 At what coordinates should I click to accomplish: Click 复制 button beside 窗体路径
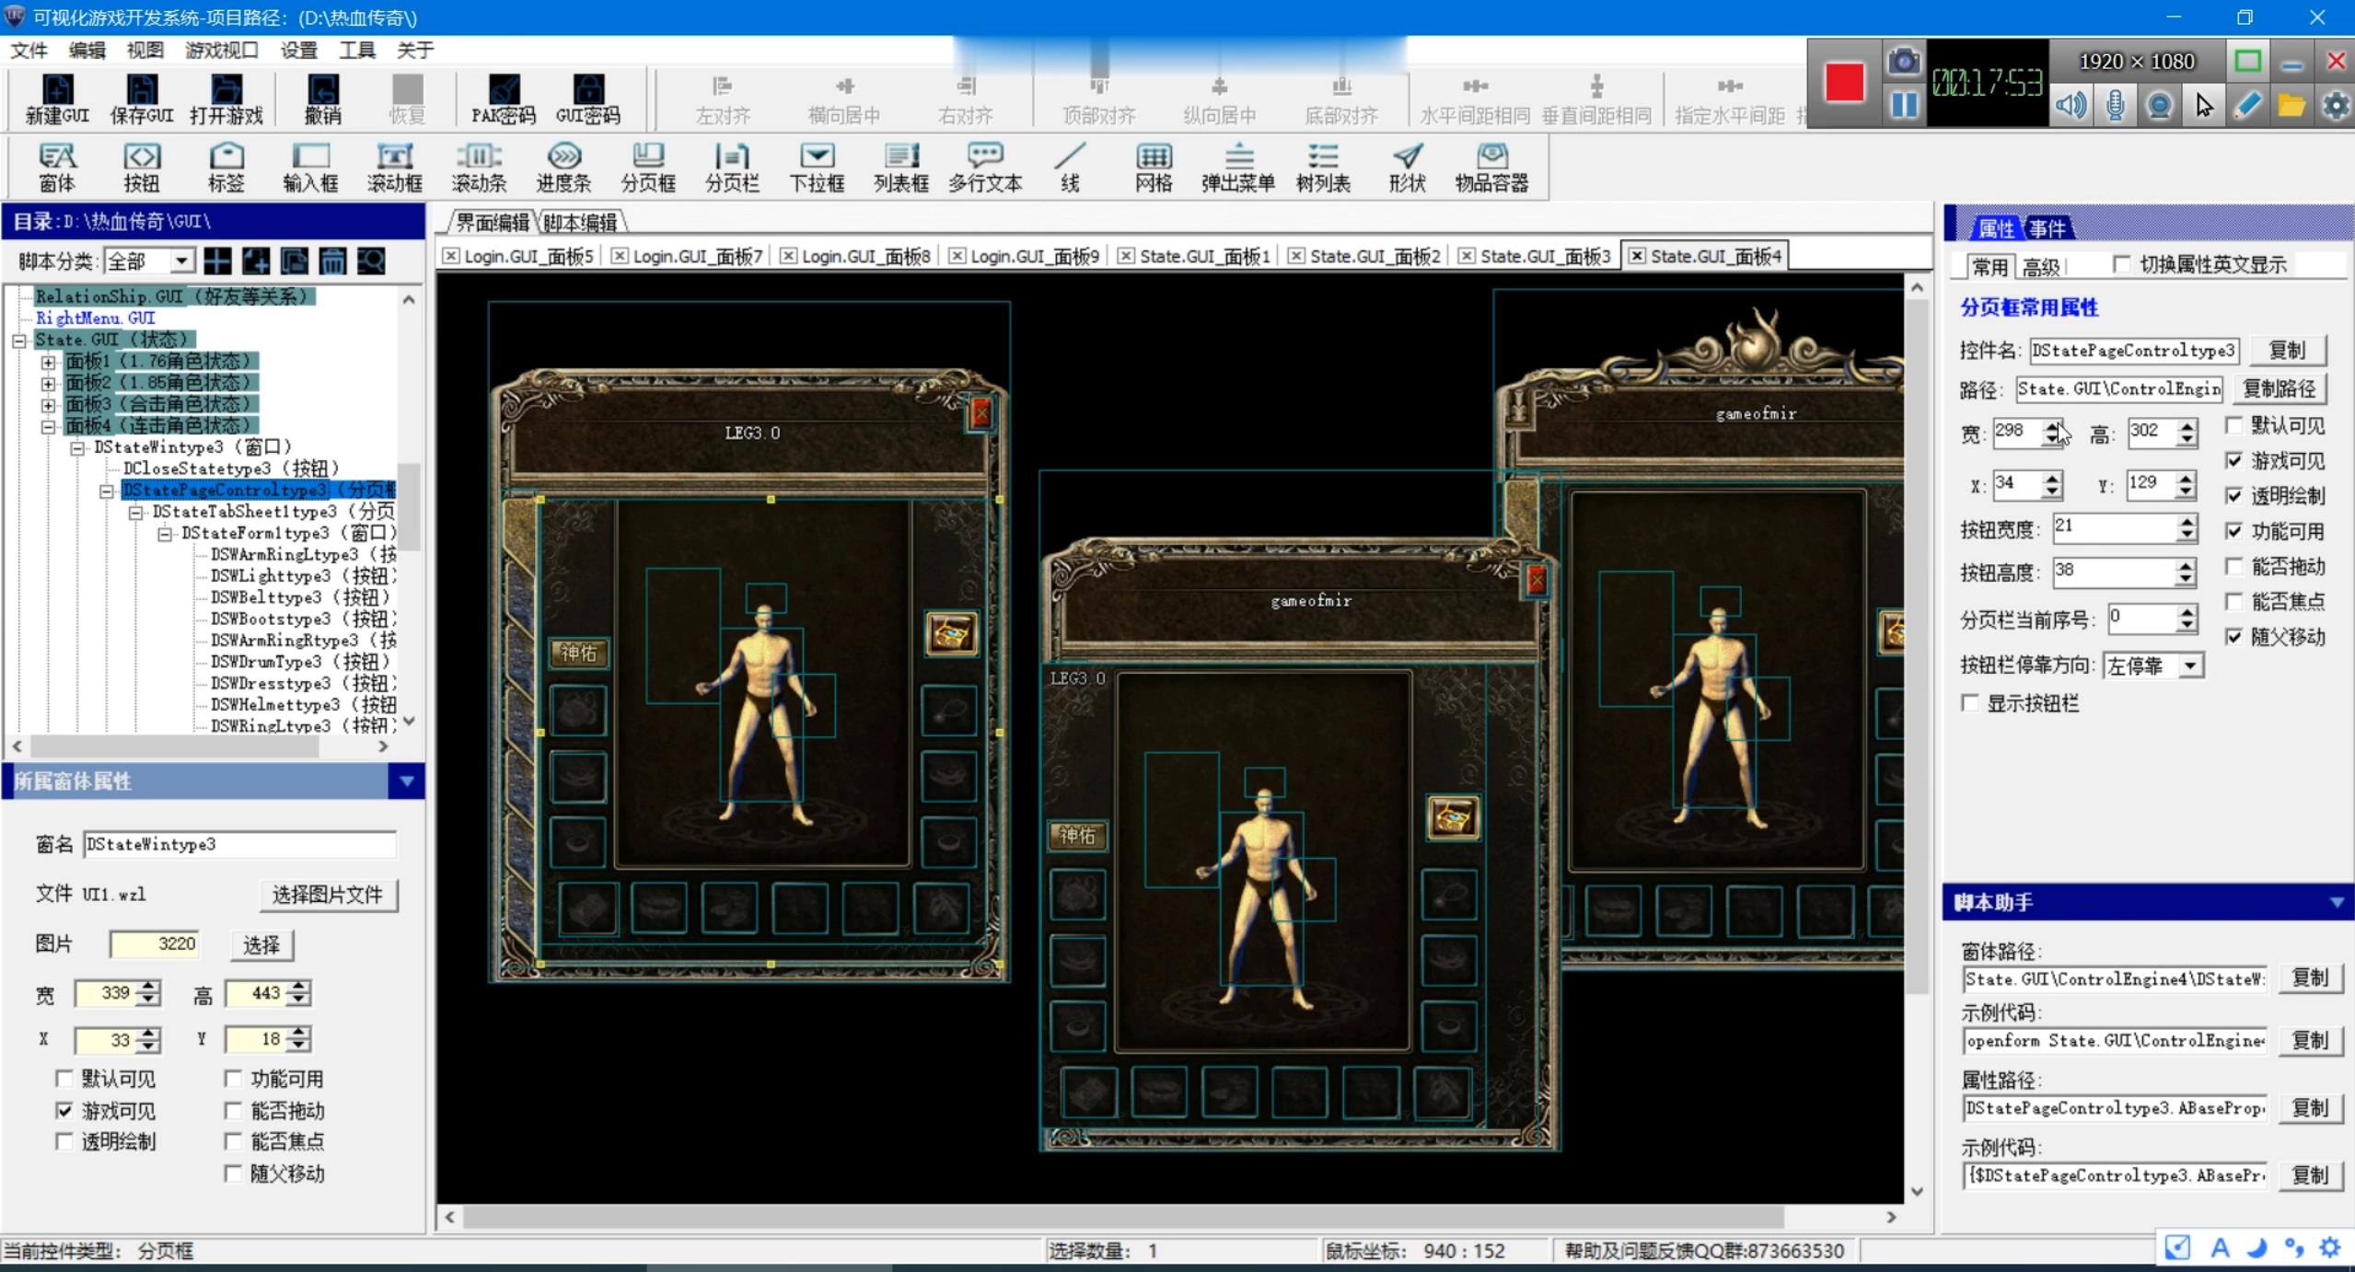[2310, 977]
